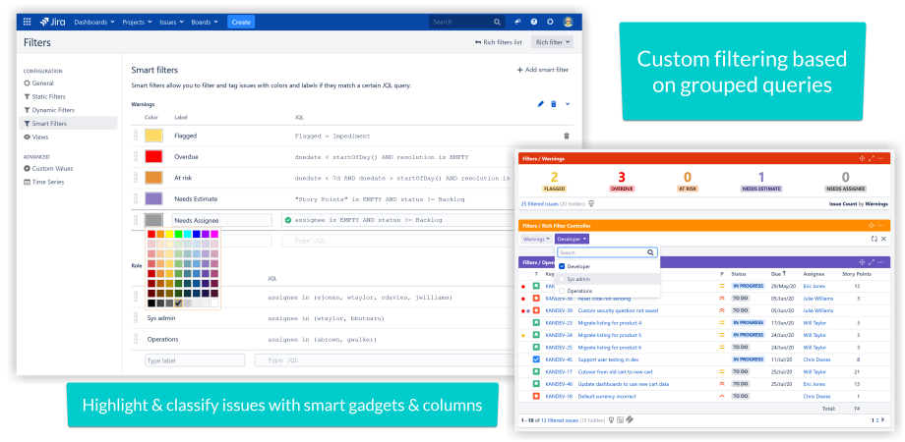Click the notifications megaphone icon
Image resolution: width=905 pixels, height=442 pixels.
[517, 22]
